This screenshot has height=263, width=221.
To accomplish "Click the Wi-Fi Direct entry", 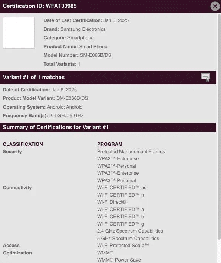I will click(x=112, y=202).
